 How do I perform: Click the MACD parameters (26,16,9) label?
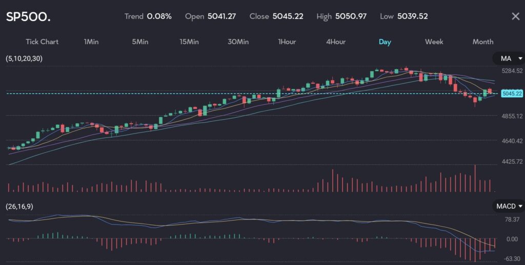click(20, 206)
